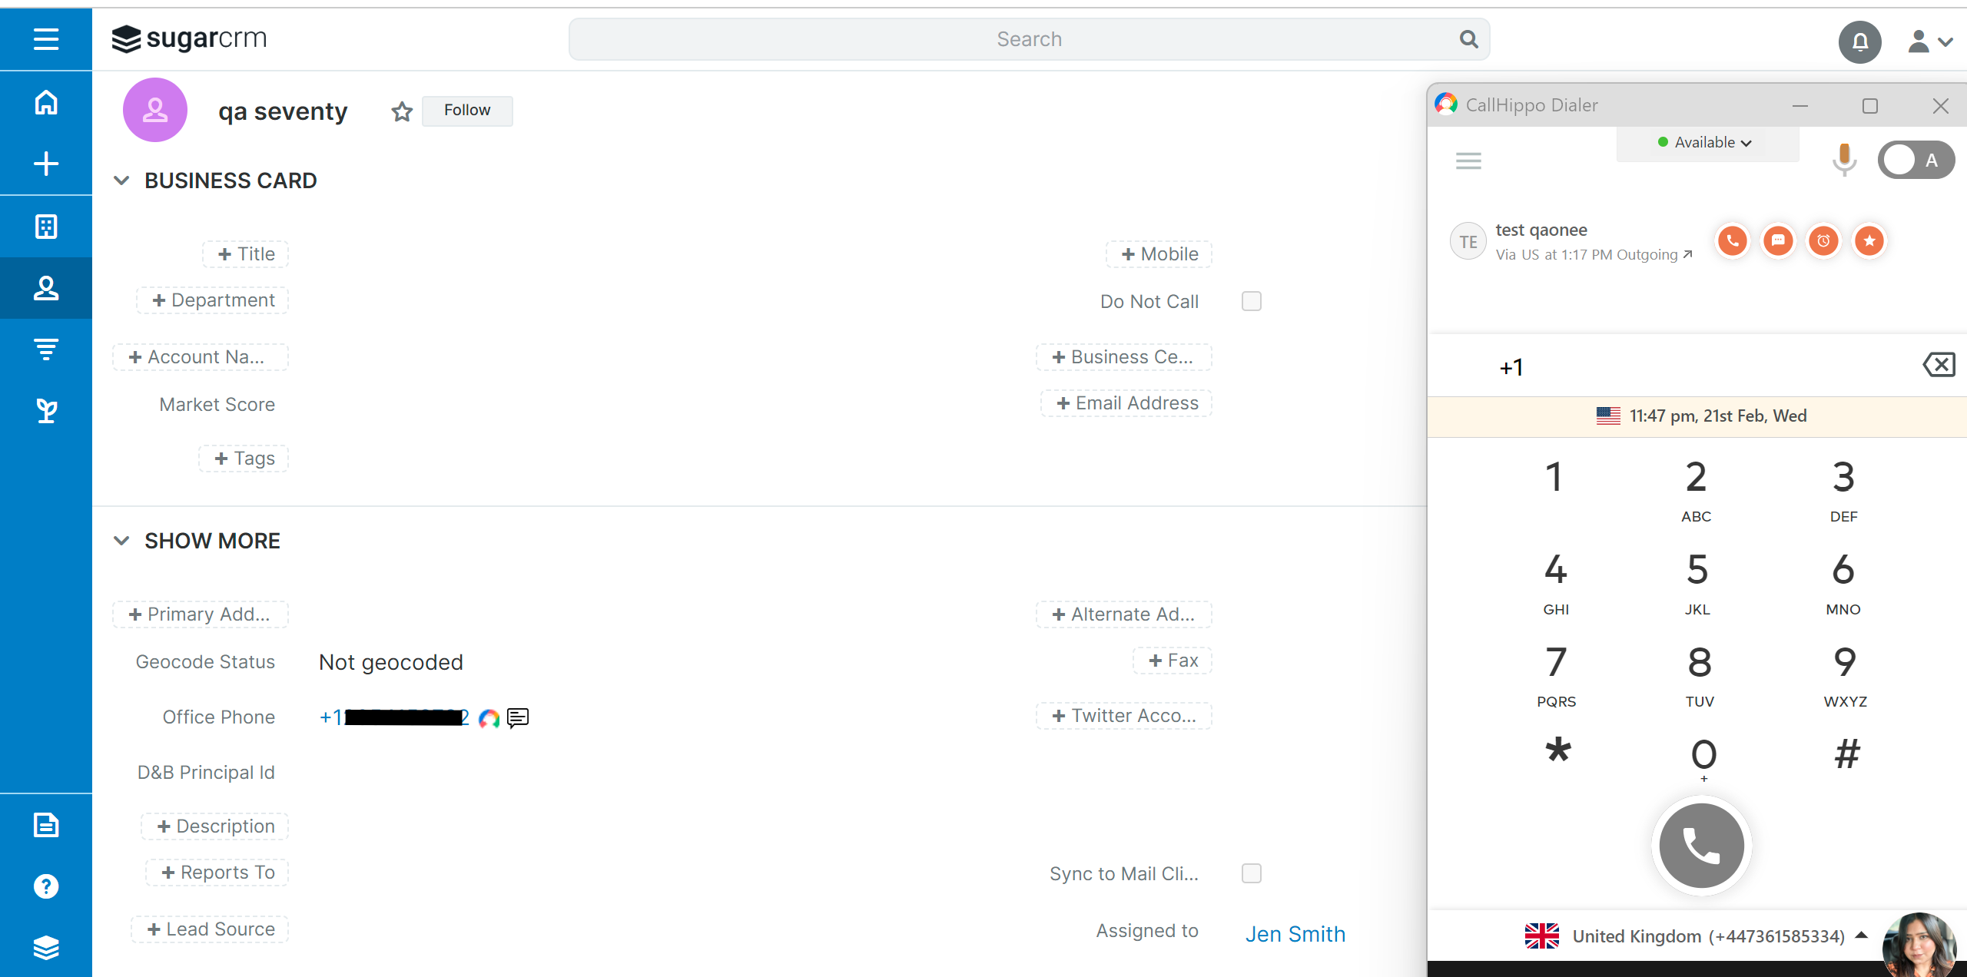Add Tags to contact
1967x977 pixels.
pyautogui.click(x=244, y=459)
